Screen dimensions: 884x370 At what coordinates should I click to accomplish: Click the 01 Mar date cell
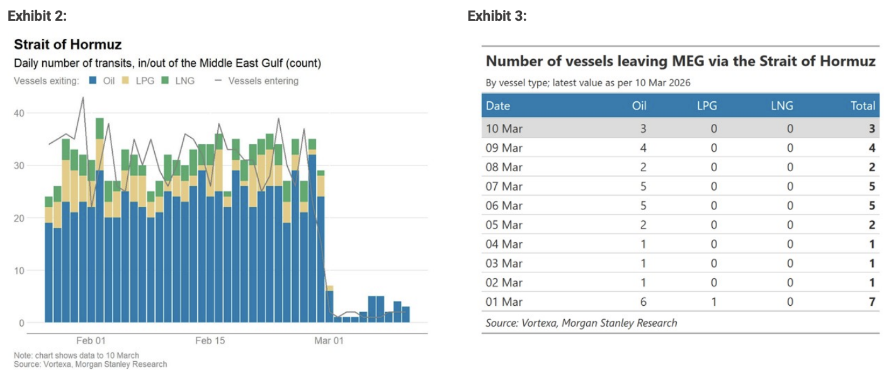pyautogui.click(x=504, y=302)
